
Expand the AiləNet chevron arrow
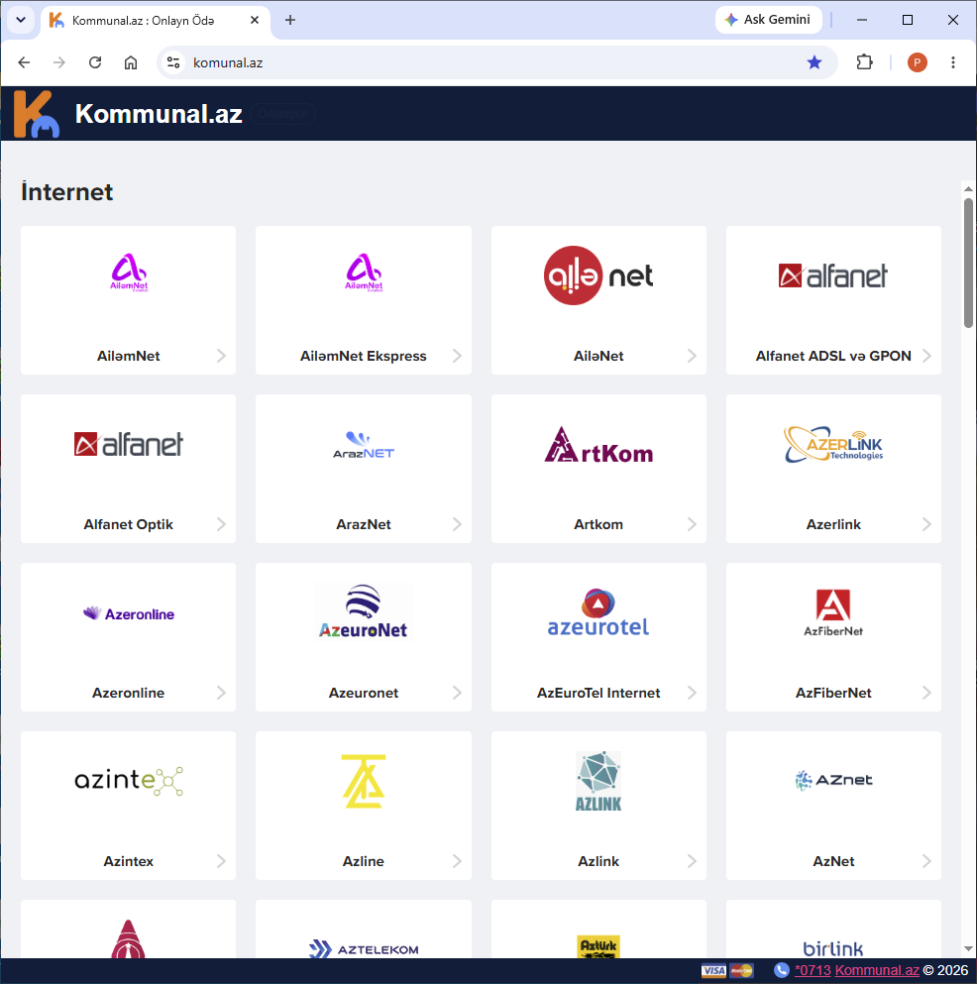tap(692, 356)
